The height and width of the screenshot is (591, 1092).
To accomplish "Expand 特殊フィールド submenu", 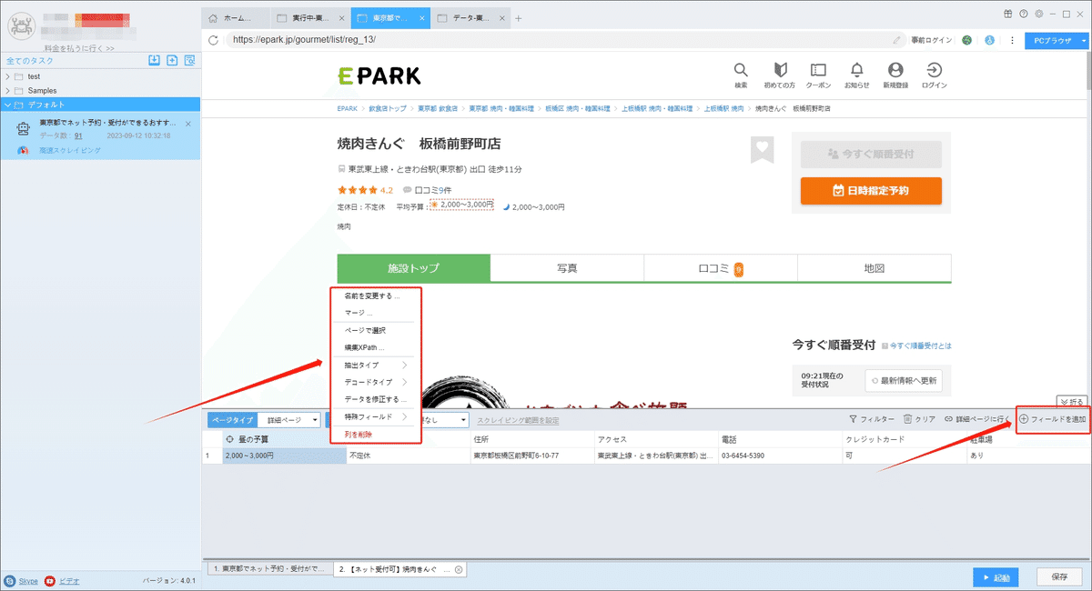I will (374, 416).
